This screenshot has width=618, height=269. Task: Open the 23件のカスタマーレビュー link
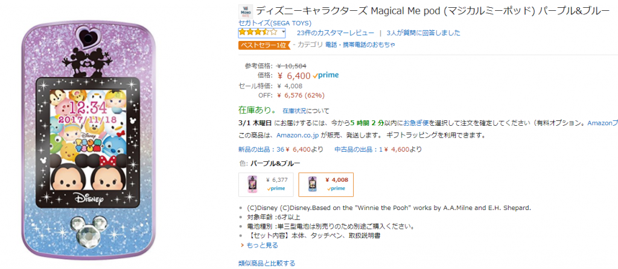tap(335, 32)
